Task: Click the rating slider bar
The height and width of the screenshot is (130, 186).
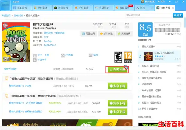Action: point(167,30)
